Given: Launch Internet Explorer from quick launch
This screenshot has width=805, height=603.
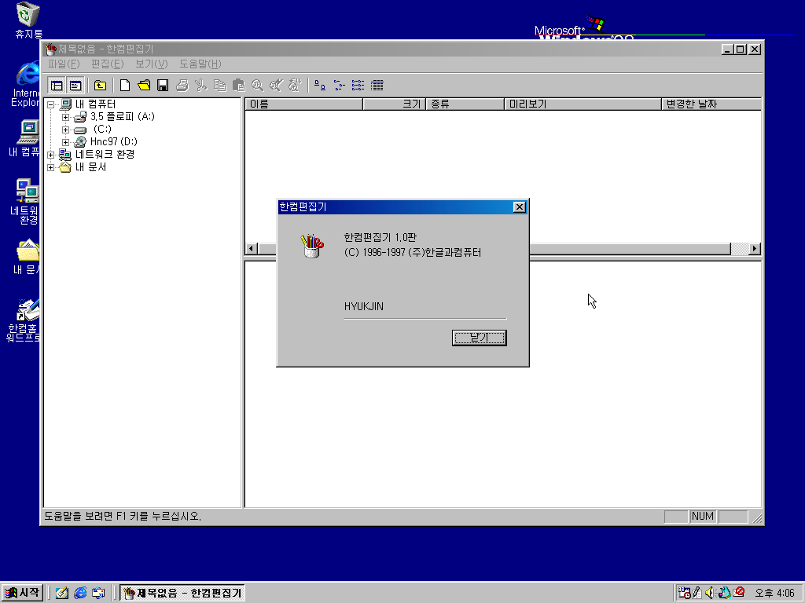Looking at the screenshot, I should [81, 593].
